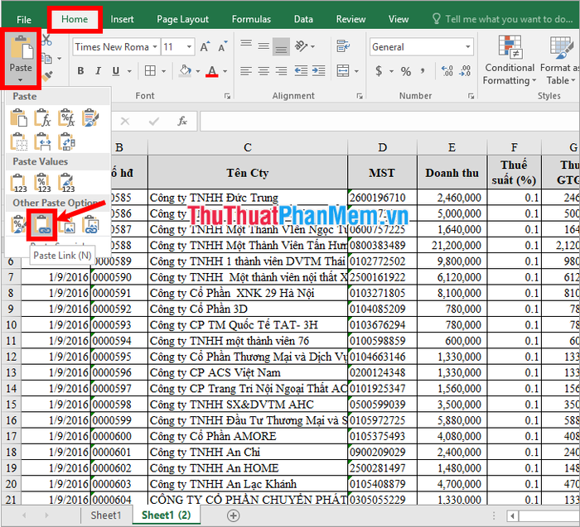The image size is (580, 527).
Task: Open the File tab
Action: tap(24, 20)
